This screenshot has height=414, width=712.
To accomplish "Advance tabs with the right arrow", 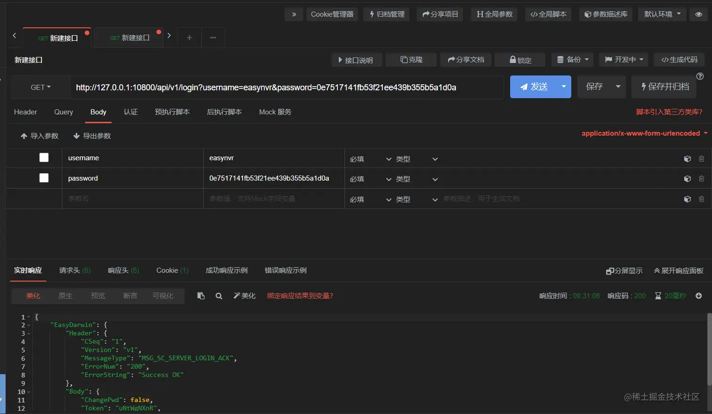I will click(x=169, y=35).
